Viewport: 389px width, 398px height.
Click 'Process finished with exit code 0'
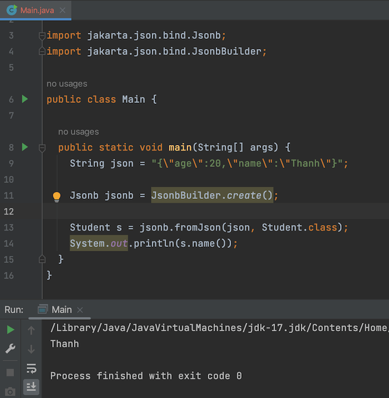point(146,376)
